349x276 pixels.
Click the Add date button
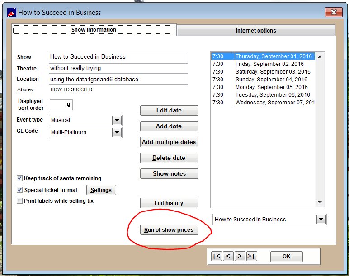coord(169,126)
